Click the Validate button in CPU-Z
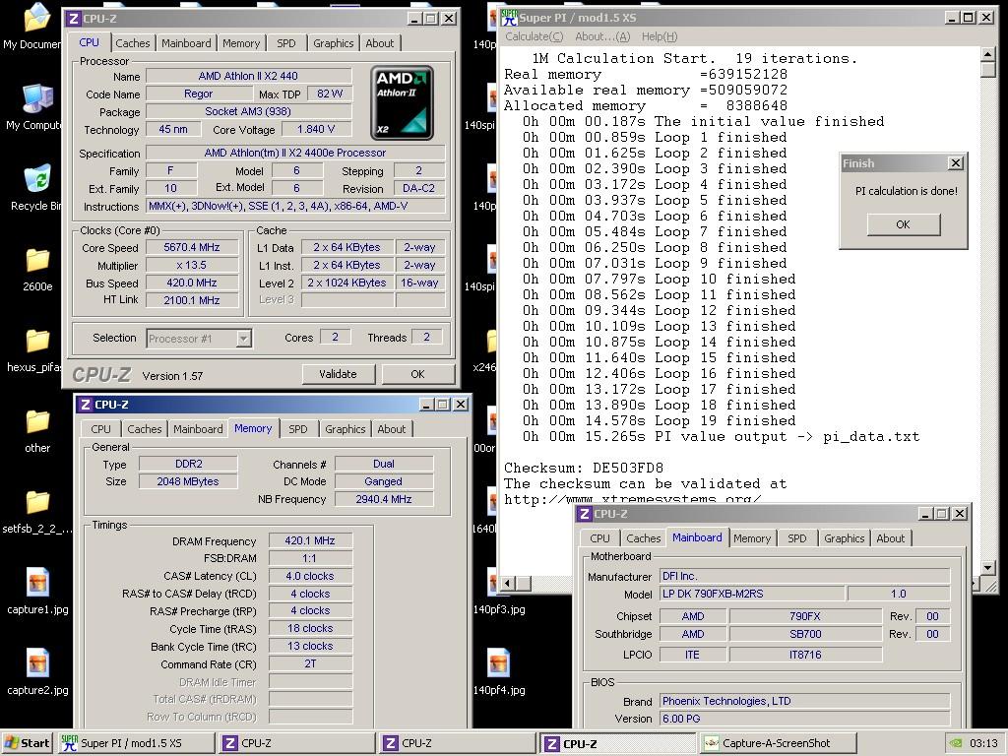 coord(338,374)
